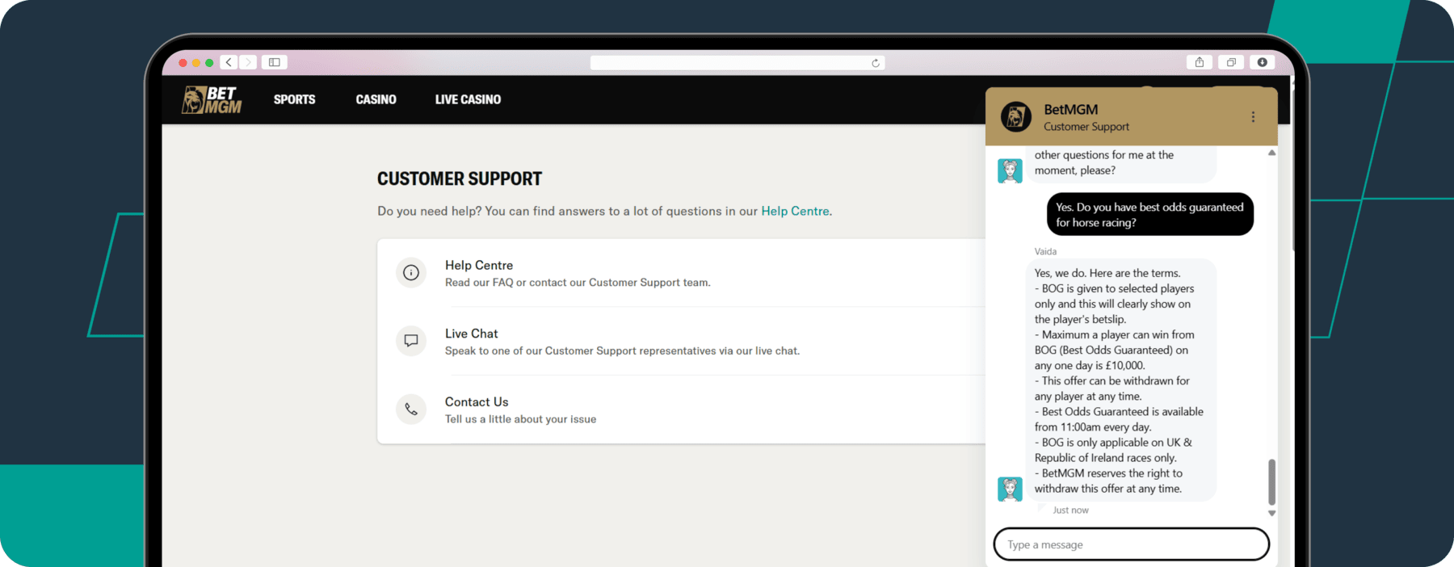Click the 'Vaida' agent name label
Screen dimensions: 1454x567
1045,252
